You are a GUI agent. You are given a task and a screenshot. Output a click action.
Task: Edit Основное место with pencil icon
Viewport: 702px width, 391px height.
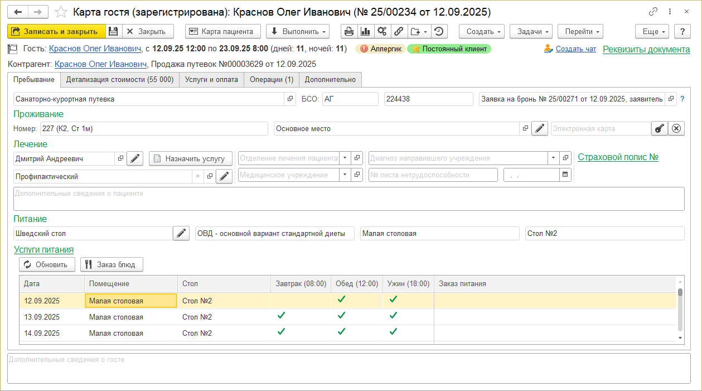[539, 128]
